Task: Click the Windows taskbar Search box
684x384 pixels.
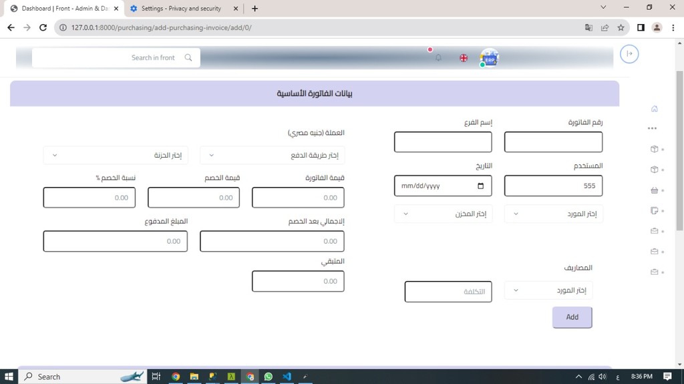Action: [83, 376]
